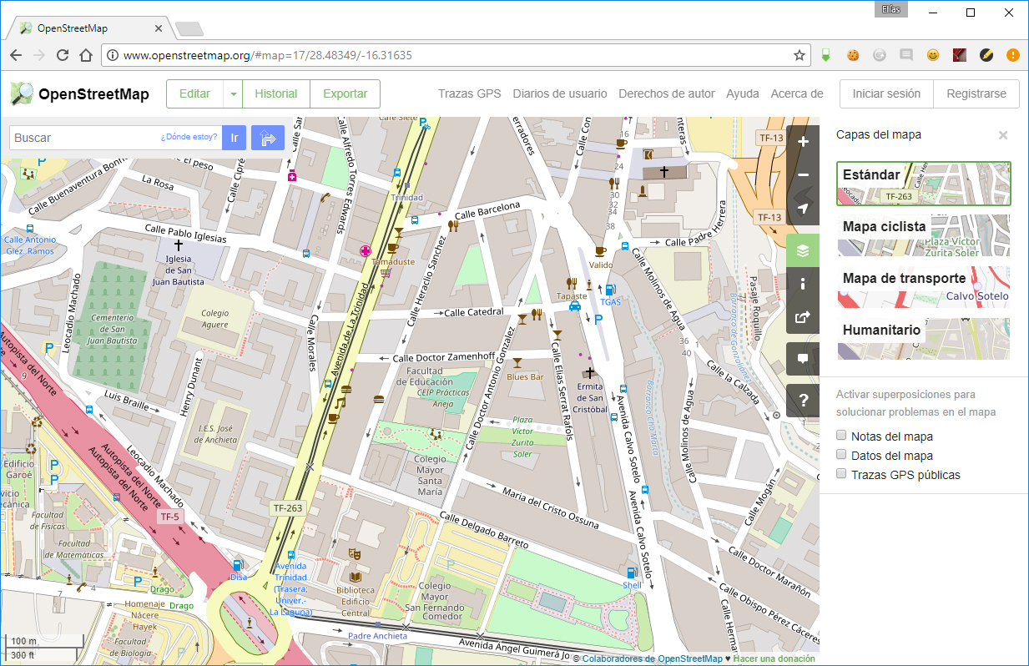Add a note with the comment icon
1029x666 pixels.
[x=803, y=358]
